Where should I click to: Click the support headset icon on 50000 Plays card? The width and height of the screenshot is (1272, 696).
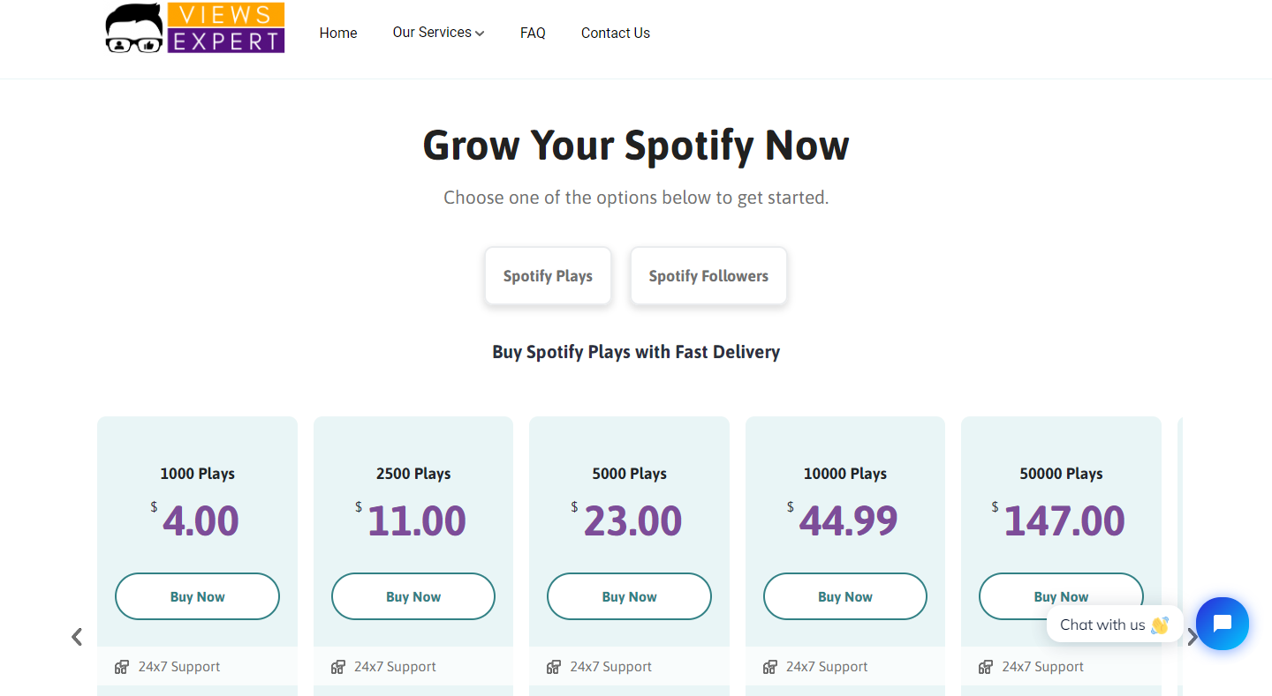click(x=986, y=667)
